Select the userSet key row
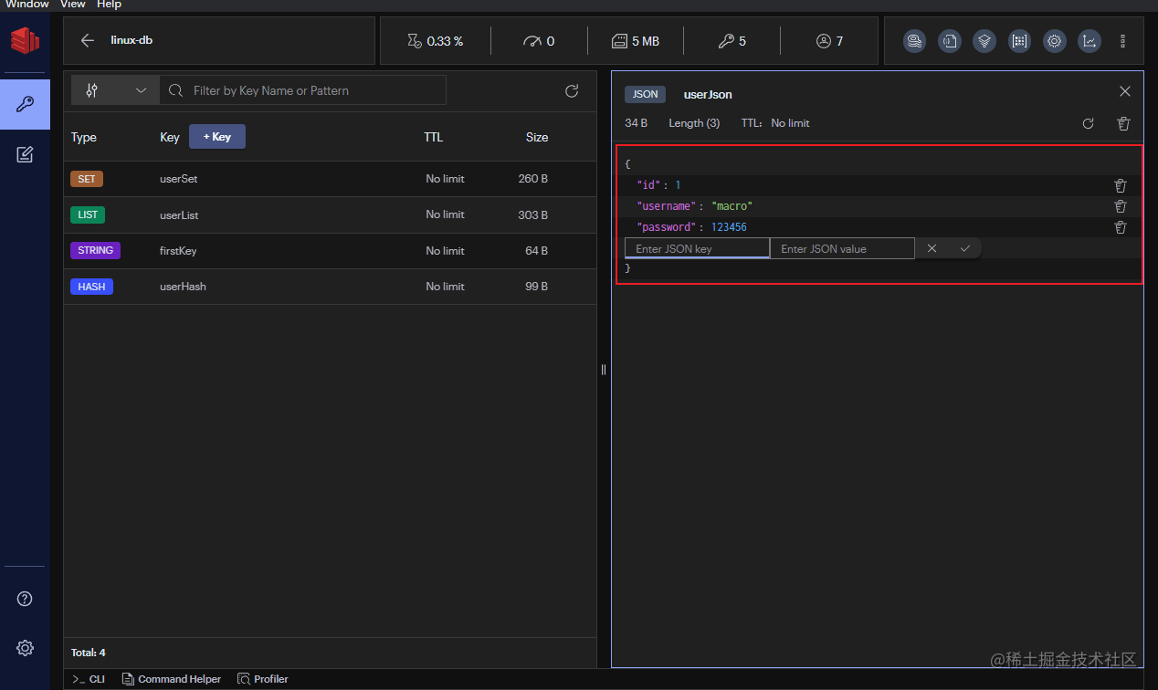 point(330,179)
